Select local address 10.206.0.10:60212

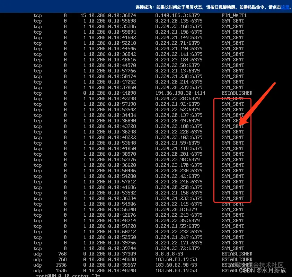[113, 232]
